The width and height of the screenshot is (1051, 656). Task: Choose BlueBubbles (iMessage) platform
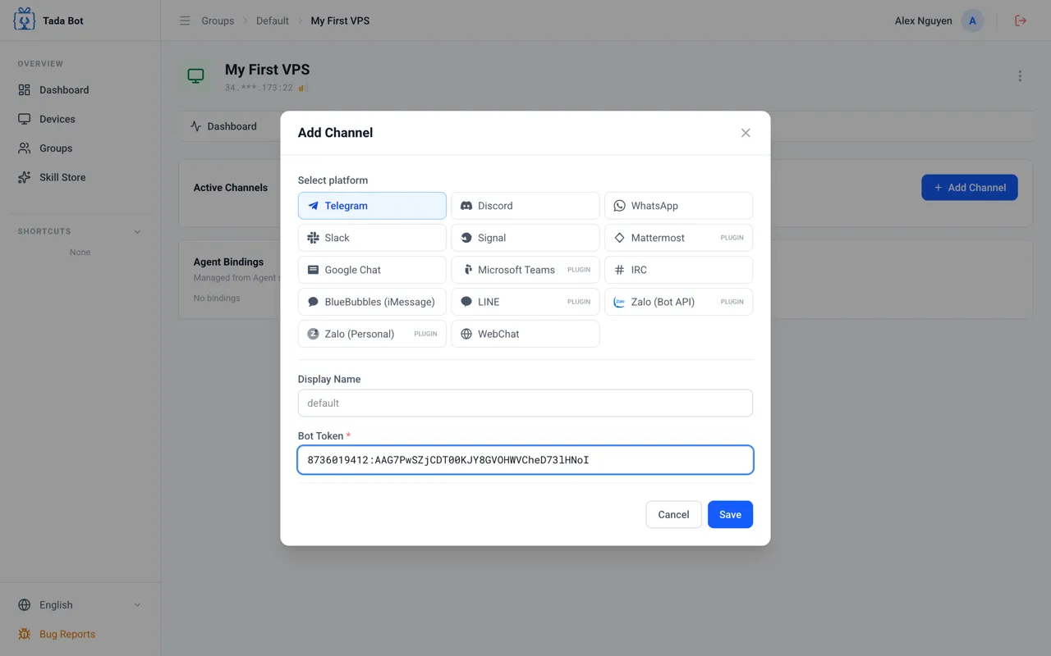click(372, 302)
